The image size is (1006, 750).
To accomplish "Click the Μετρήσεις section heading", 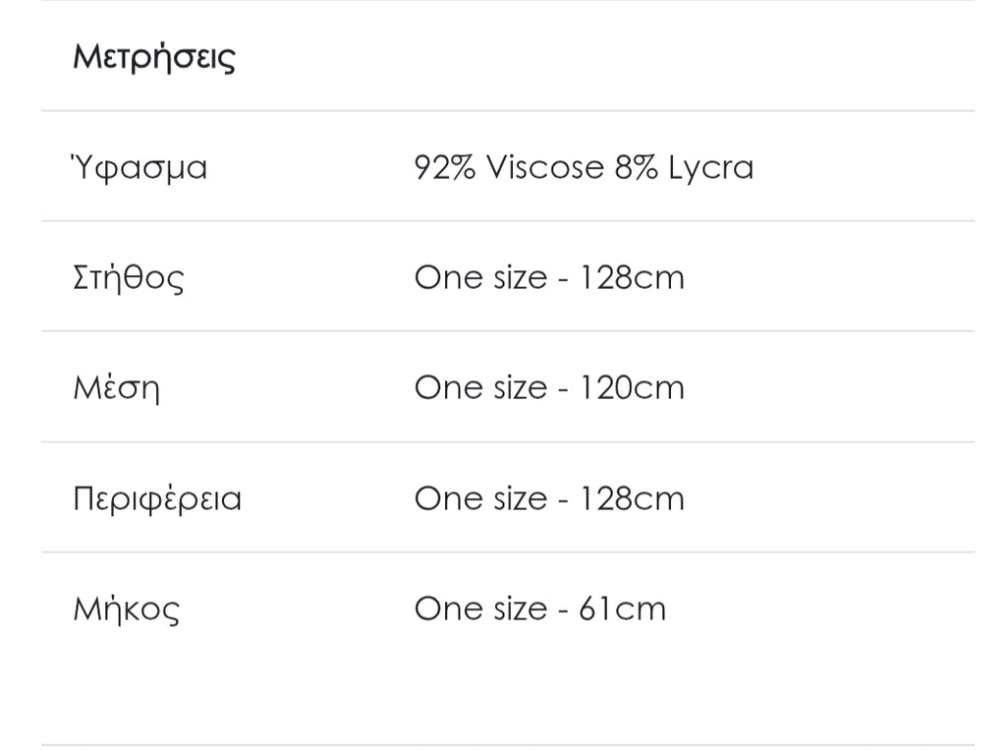I will click(x=154, y=57).
